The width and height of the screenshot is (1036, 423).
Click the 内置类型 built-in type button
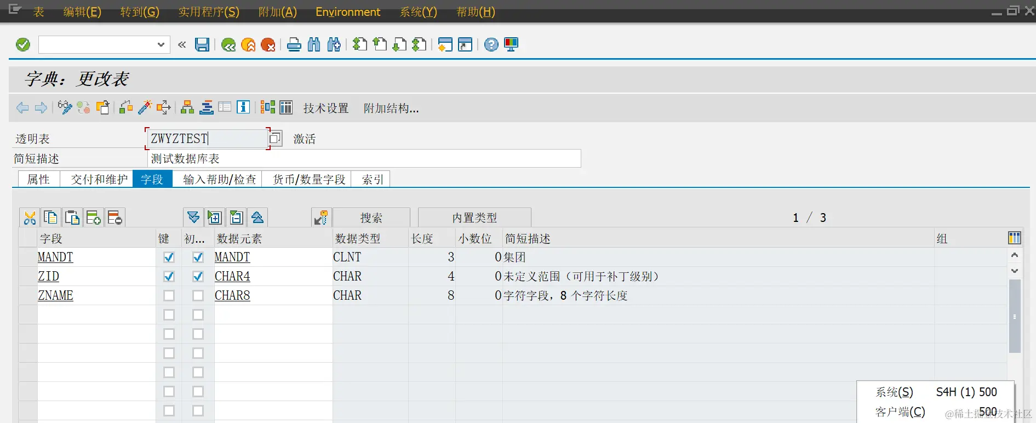474,218
